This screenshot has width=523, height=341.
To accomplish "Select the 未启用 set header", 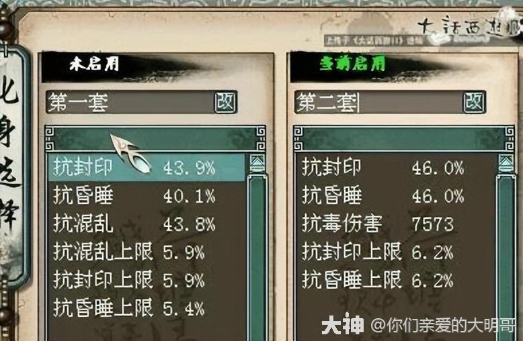I will click(x=94, y=64).
